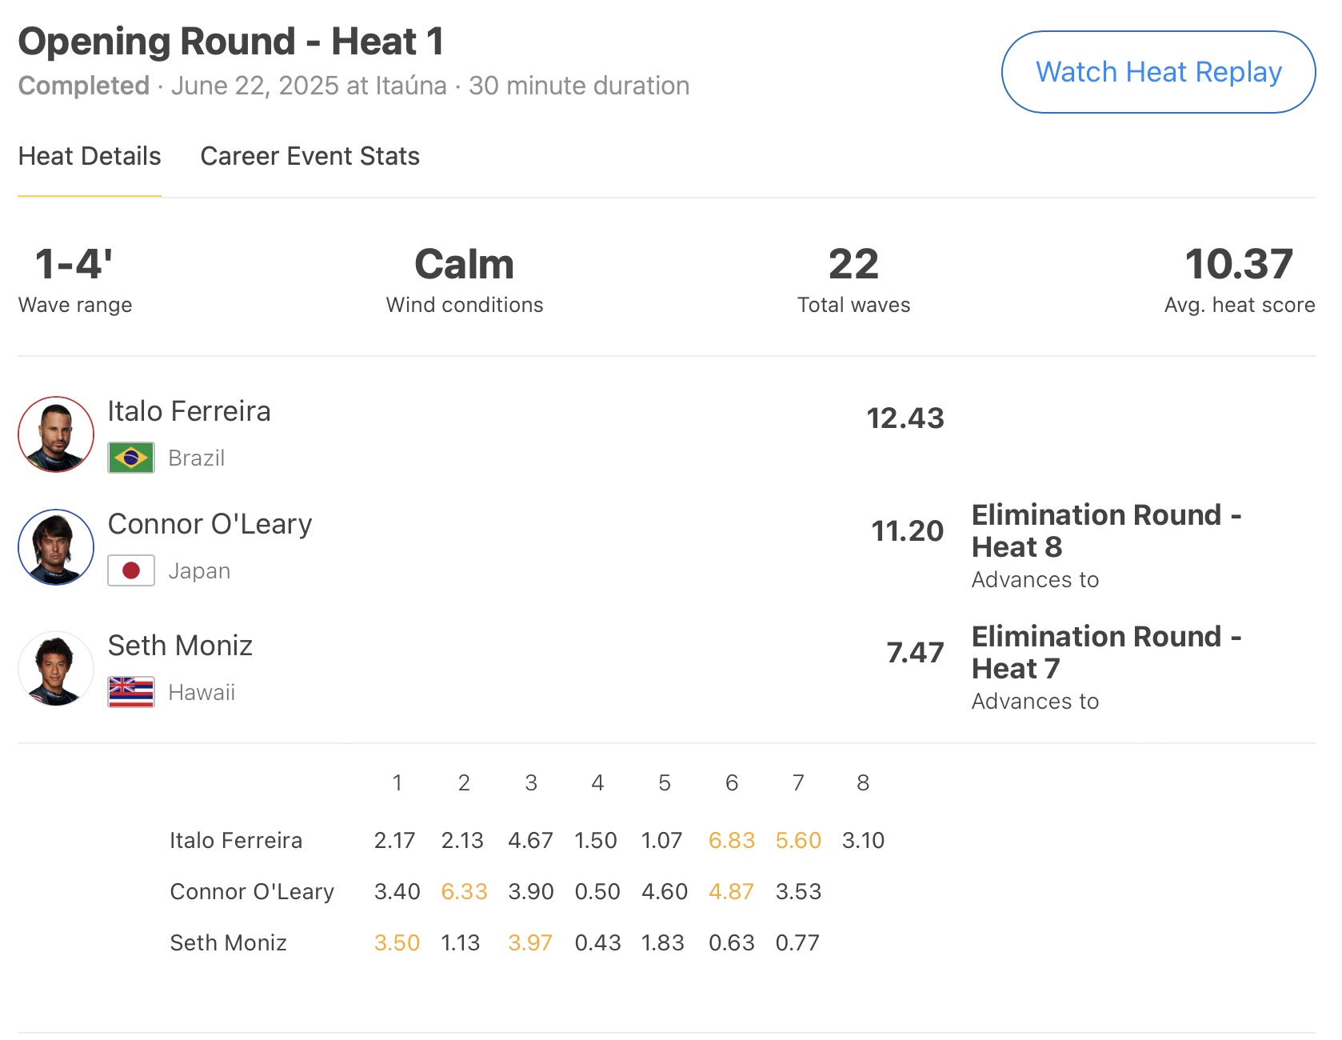Select the Heat Details tab
Image resolution: width=1342 pixels, height=1040 pixels.
[x=90, y=156]
